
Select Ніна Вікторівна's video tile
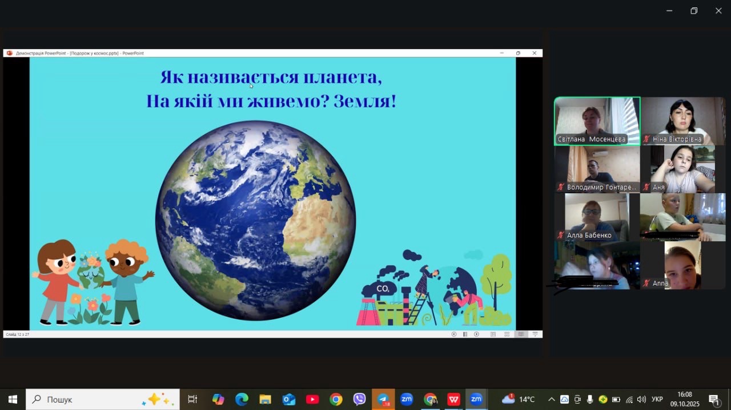point(682,120)
